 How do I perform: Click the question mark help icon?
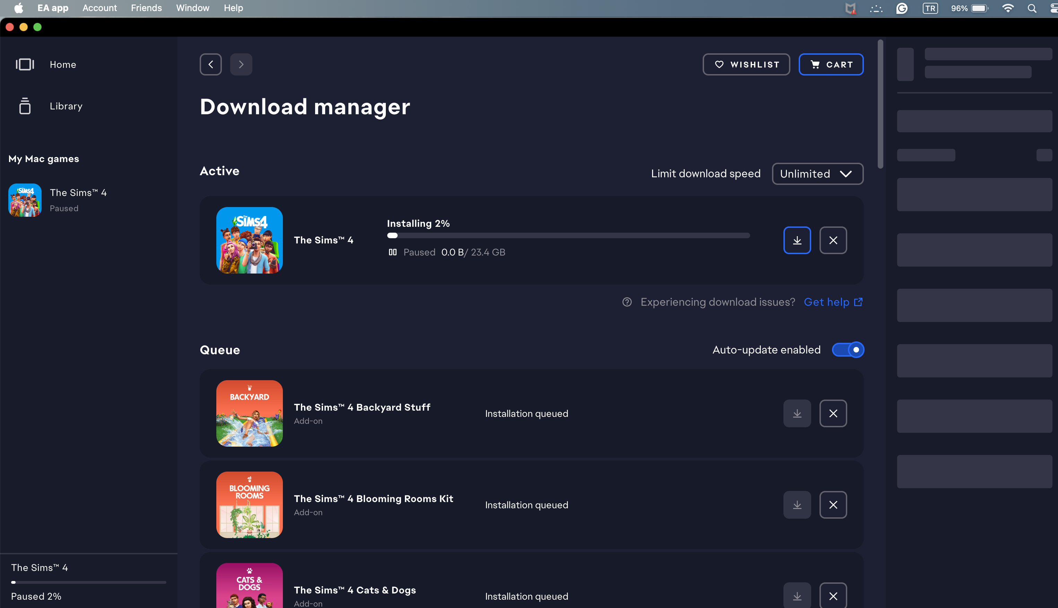[627, 302]
